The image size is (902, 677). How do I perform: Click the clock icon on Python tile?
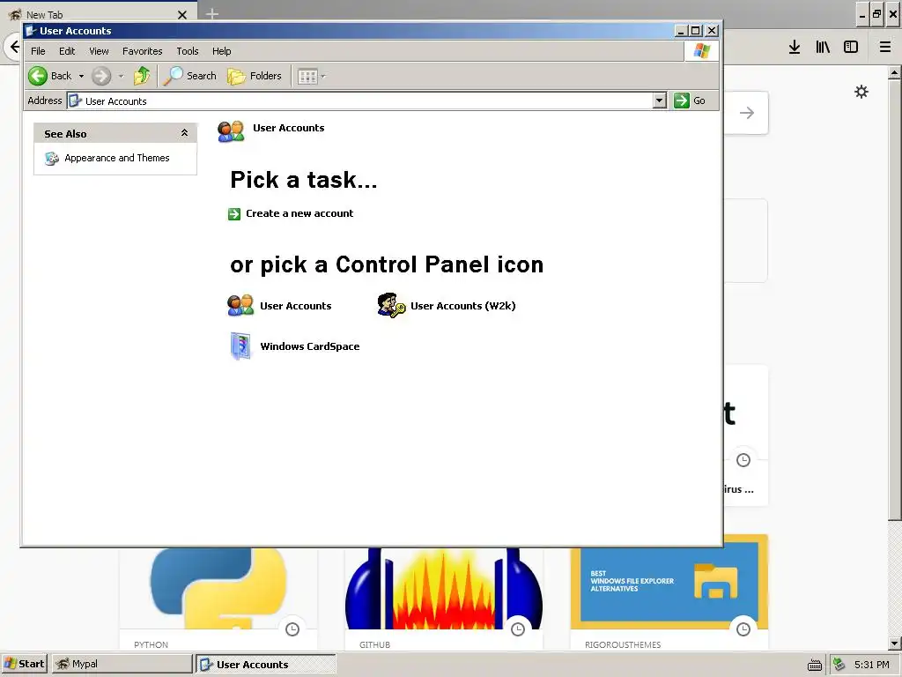(x=292, y=629)
